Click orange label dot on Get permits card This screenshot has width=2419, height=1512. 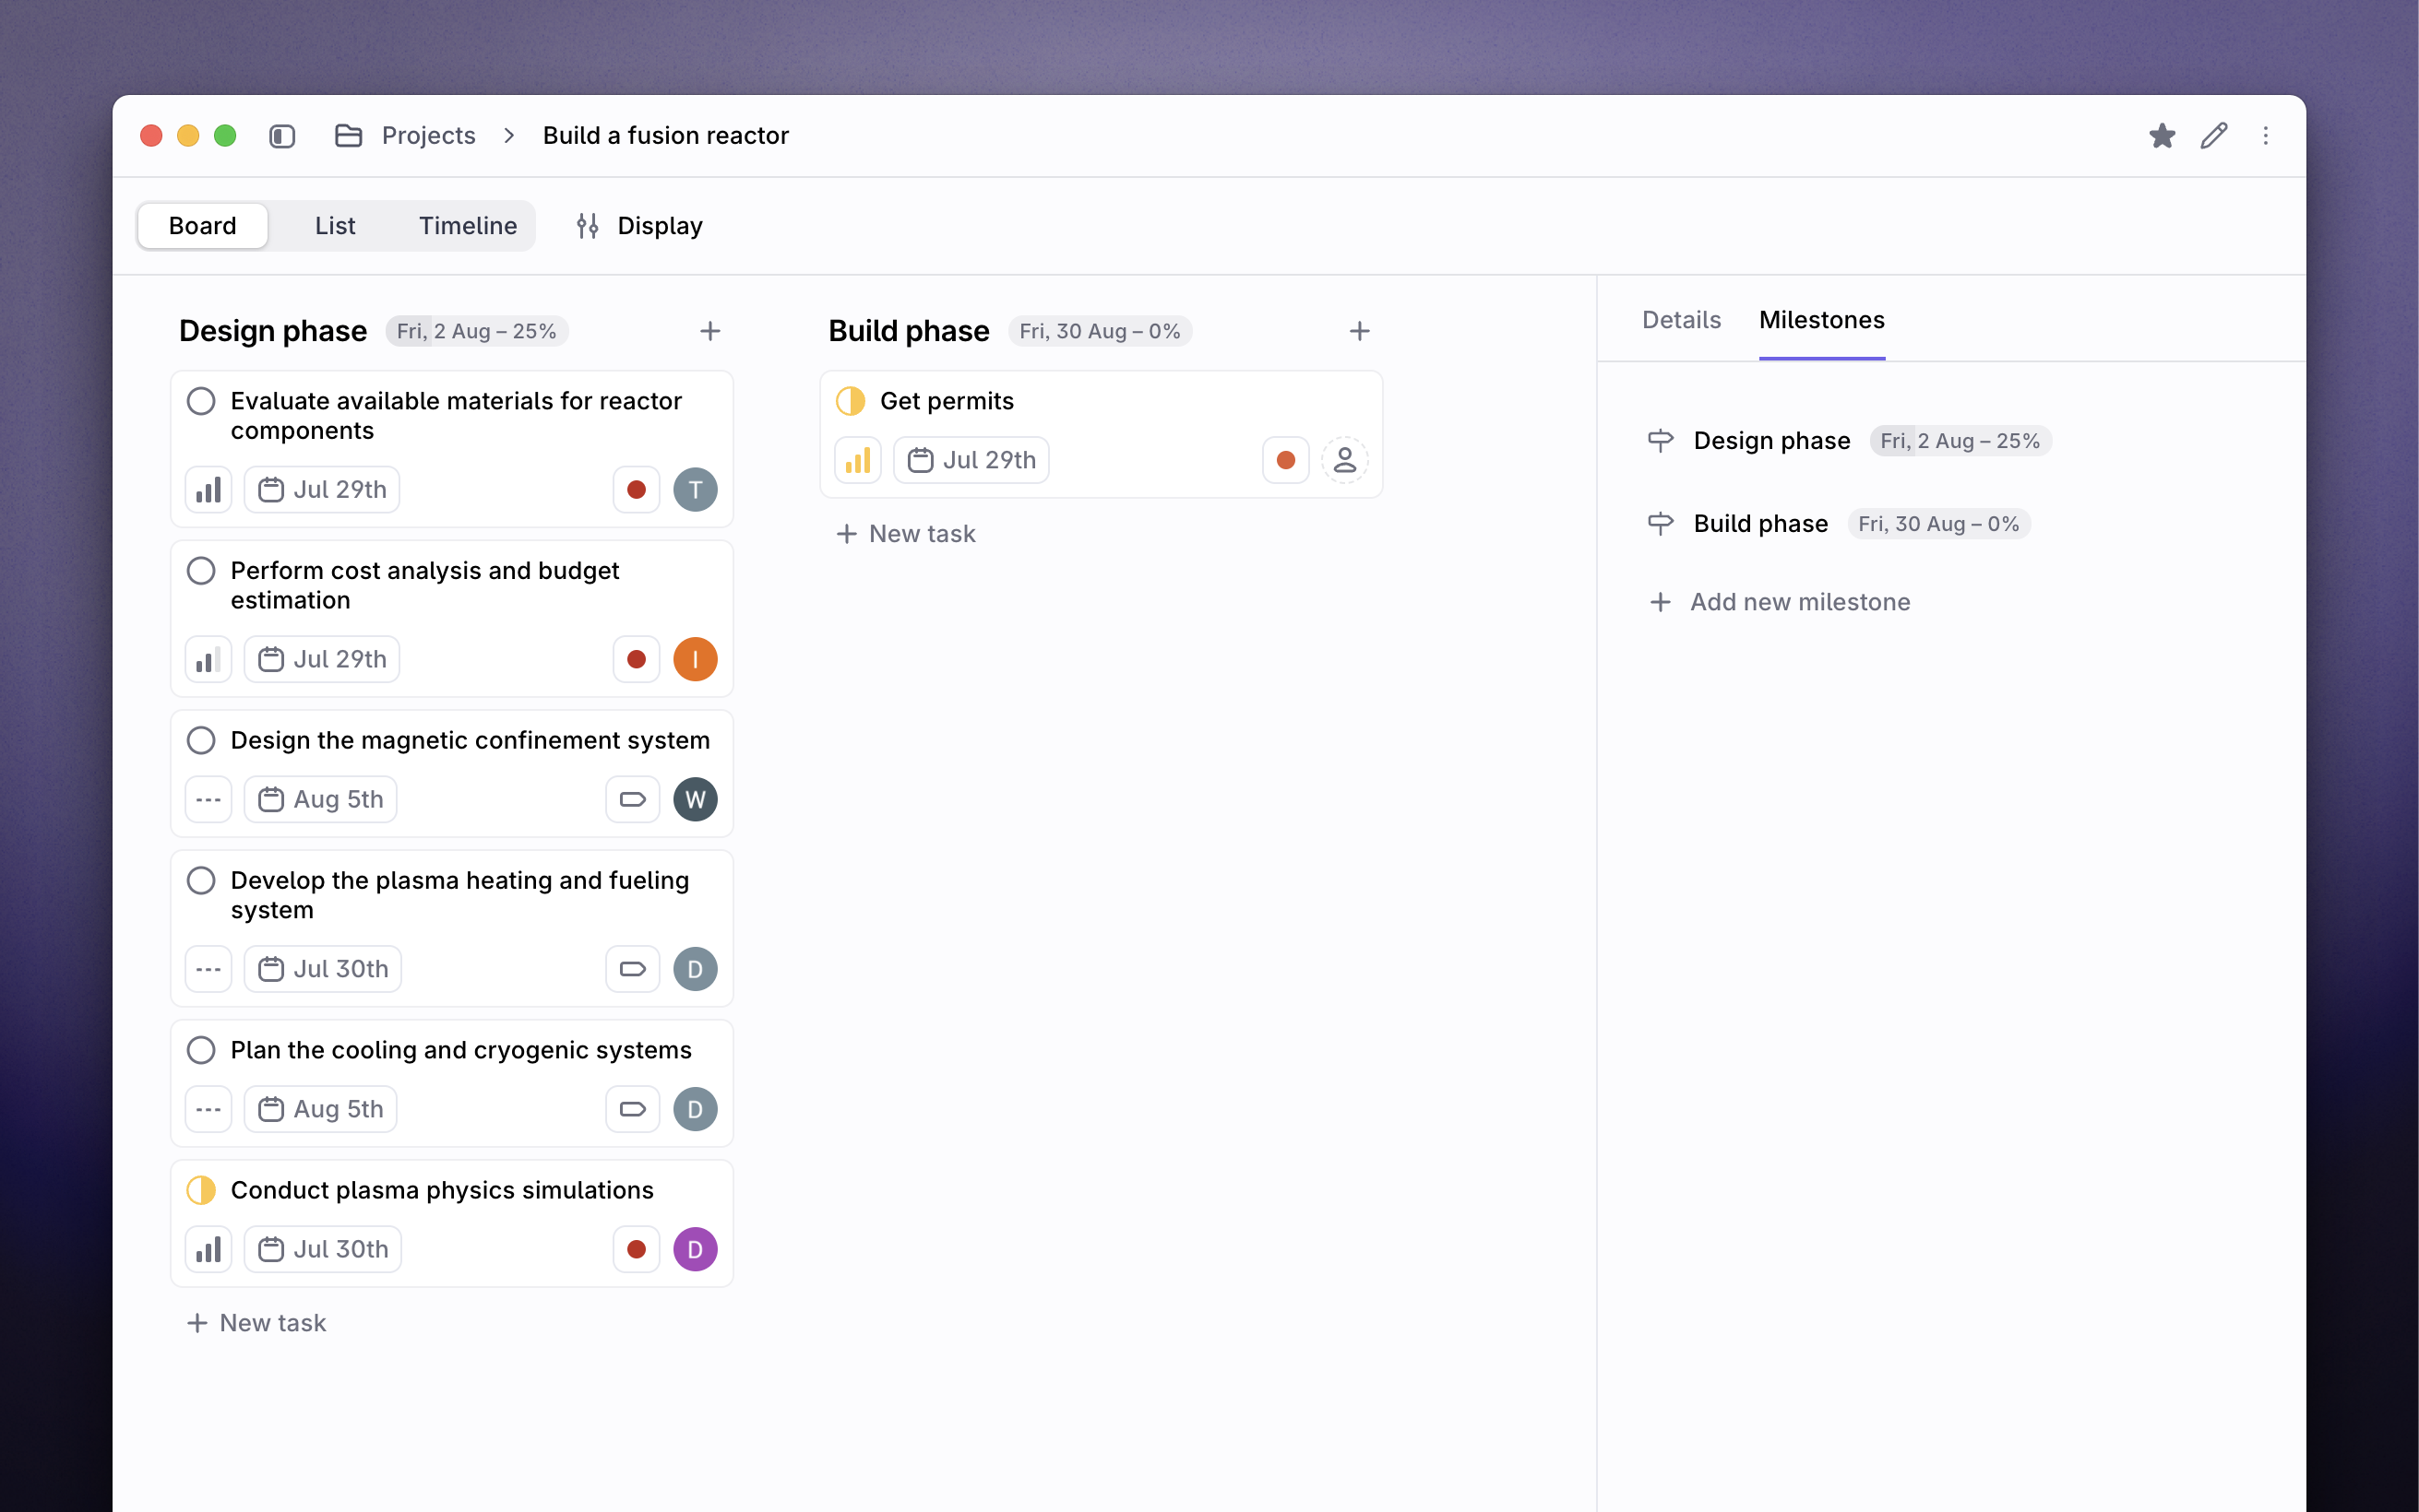tap(1285, 460)
